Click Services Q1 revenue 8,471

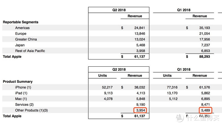pos(206,105)
